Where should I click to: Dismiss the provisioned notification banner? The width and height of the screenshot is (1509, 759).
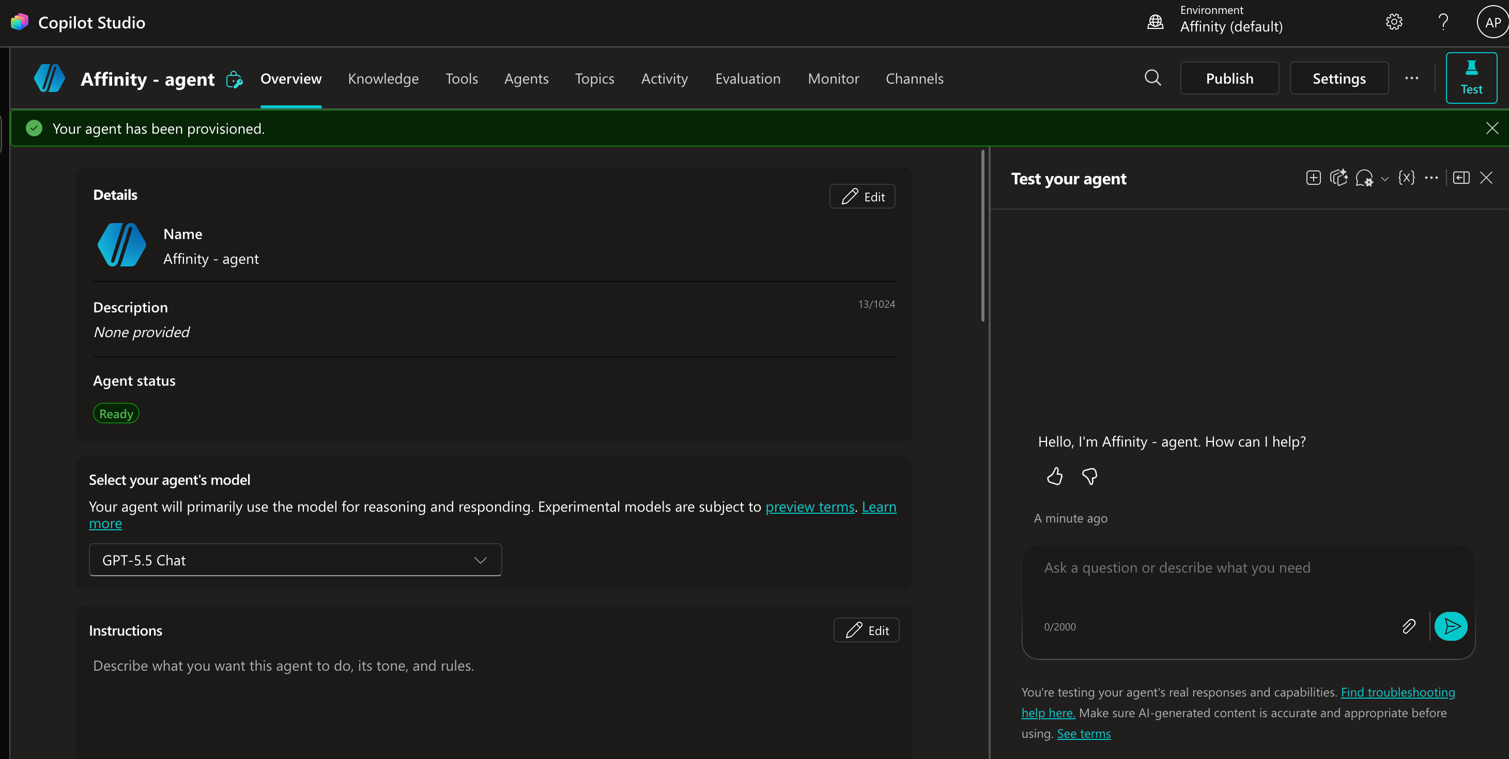click(1491, 128)
